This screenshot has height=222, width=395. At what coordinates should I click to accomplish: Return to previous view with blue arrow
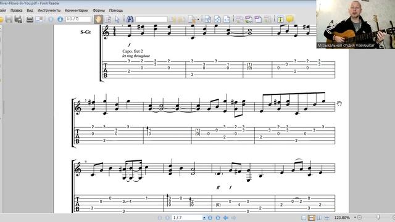[226, 218]
